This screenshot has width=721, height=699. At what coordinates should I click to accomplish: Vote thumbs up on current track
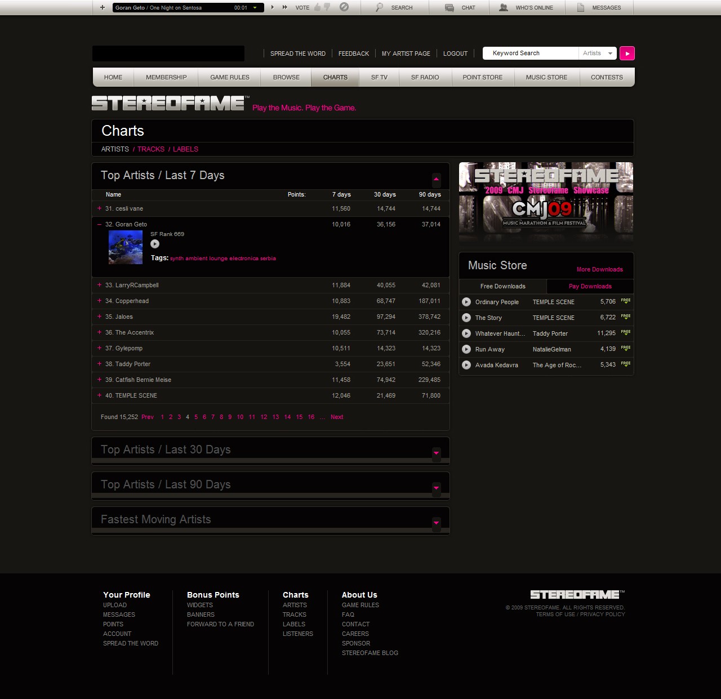pos(317,7)
